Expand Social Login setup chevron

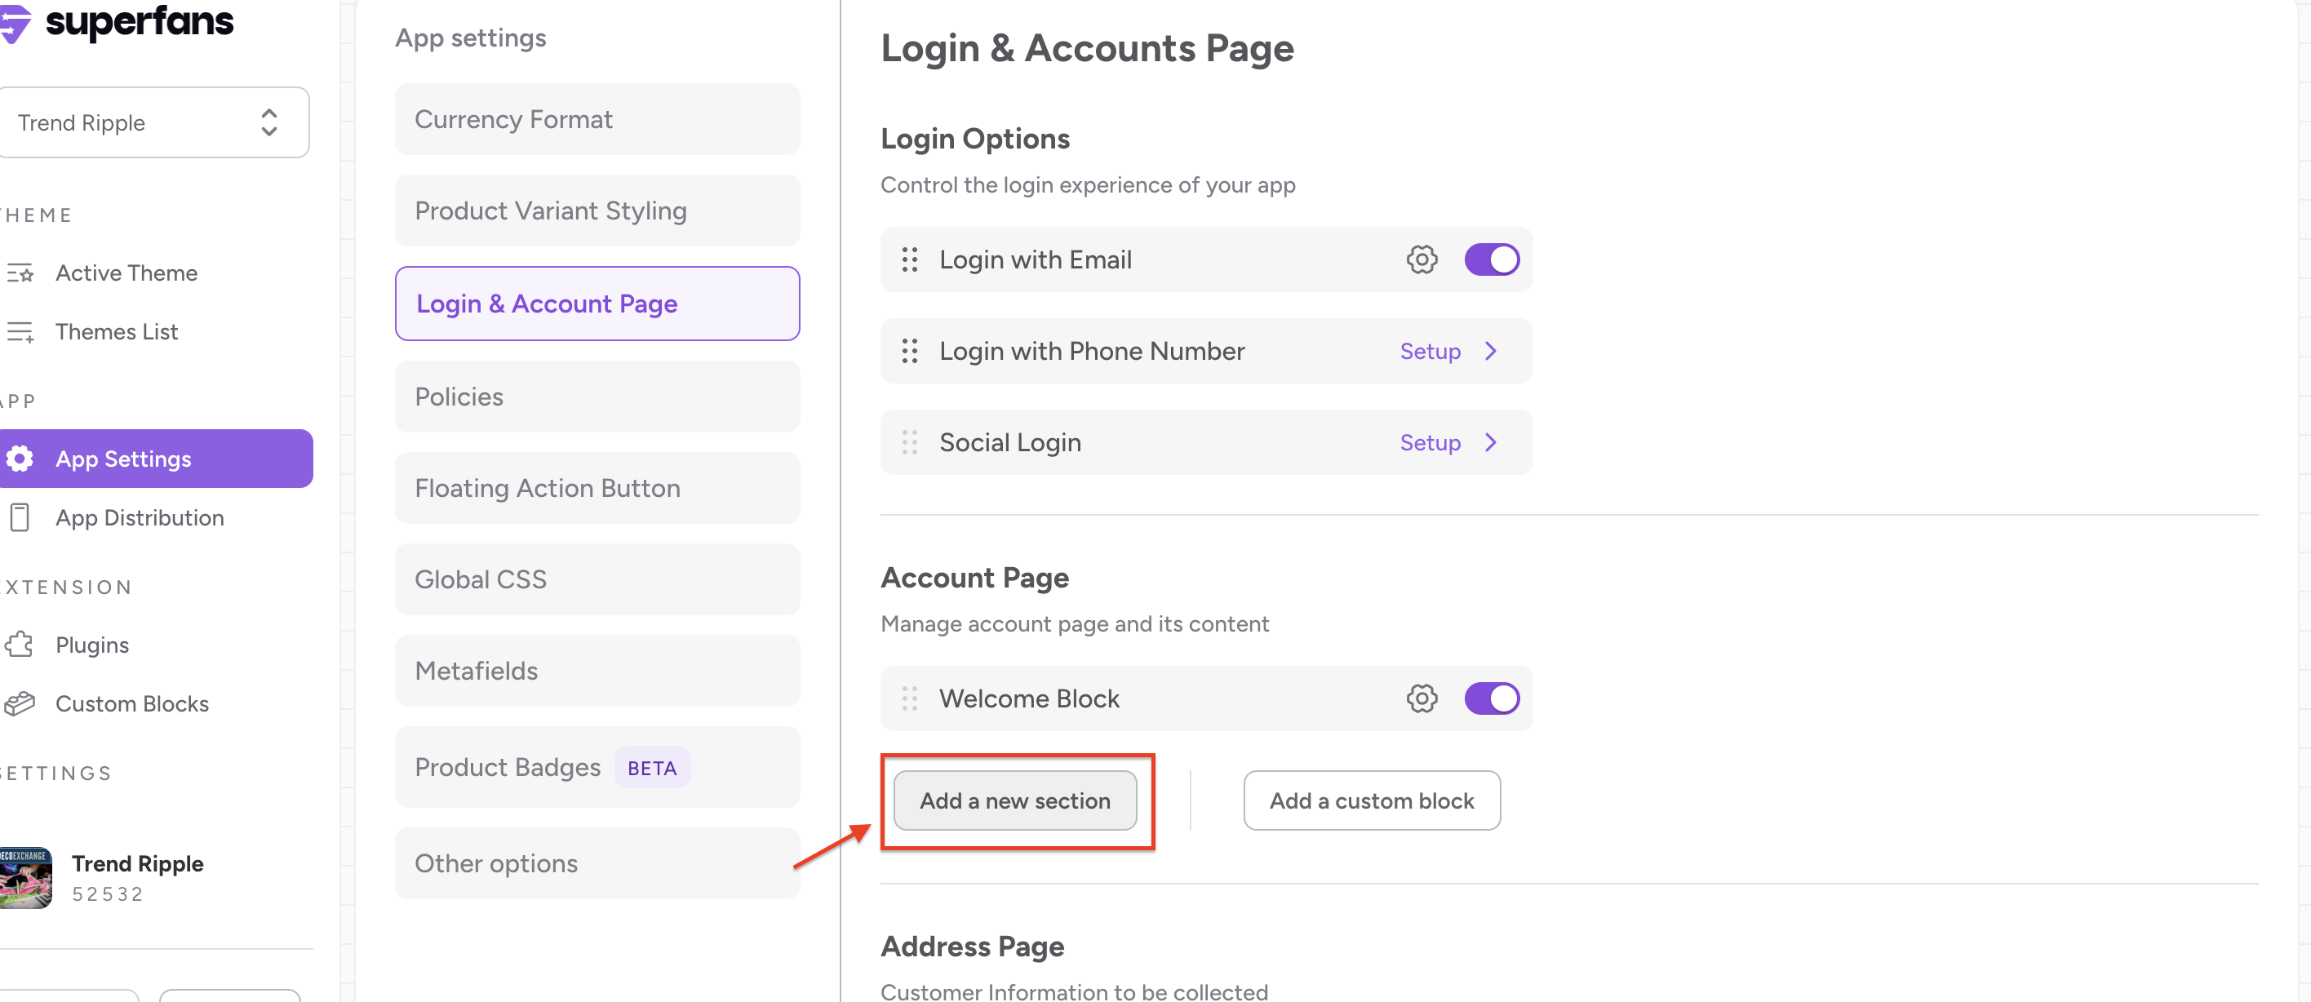point(1490,443)
